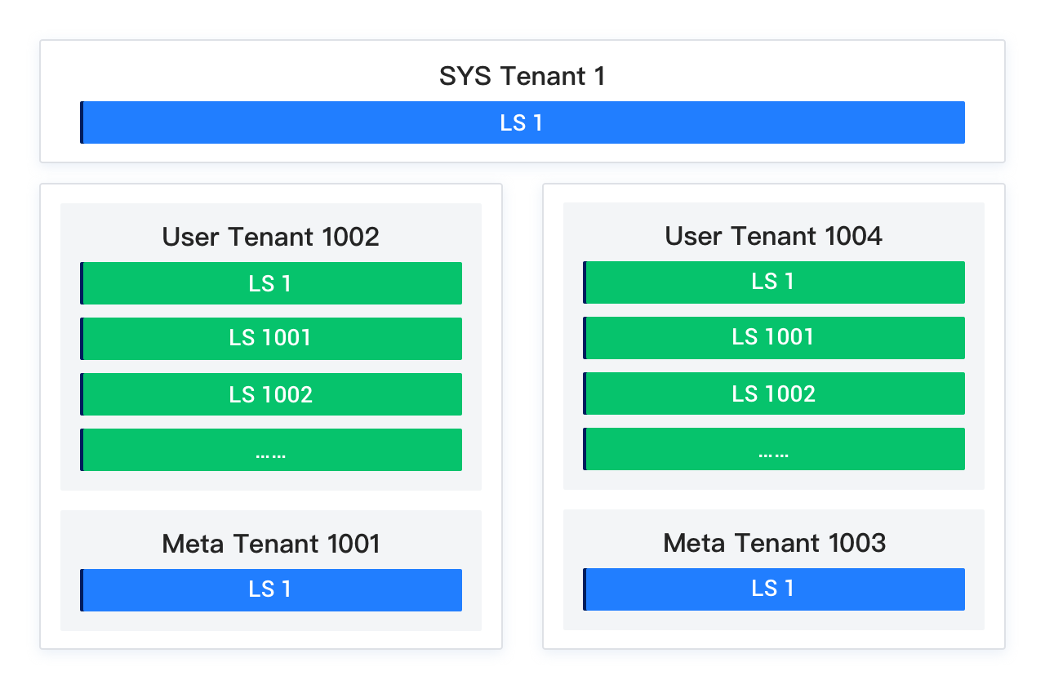The height and width of the screenshot is (689, 1045).
Task: Click the LS 1001 bar in User Tenant 1002
Action: (x=271, y=339)
